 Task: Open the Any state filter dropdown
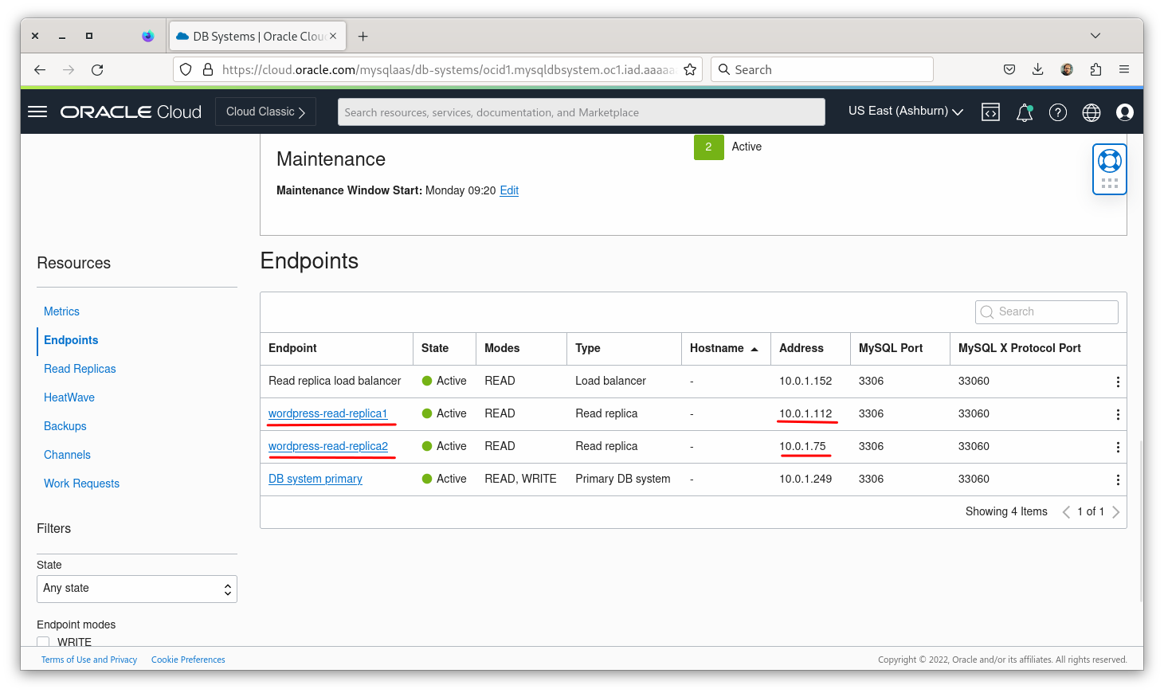point(136,589)
